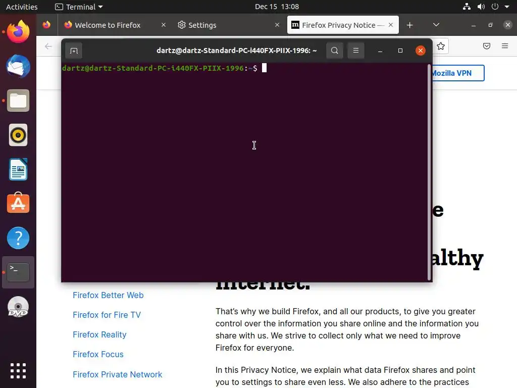Click the terminal title dartz@dartz-Standard-PC

[236, 51]
